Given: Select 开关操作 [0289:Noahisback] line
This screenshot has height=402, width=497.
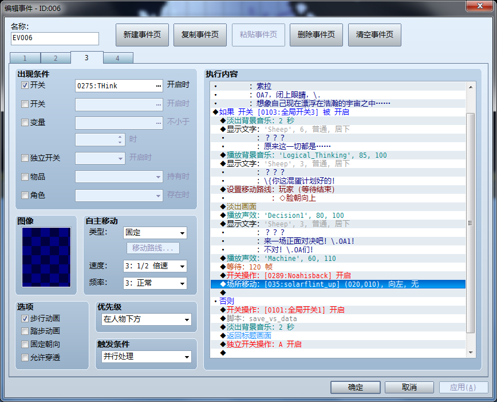Looking at the screenshot, I should coord(338,275).
